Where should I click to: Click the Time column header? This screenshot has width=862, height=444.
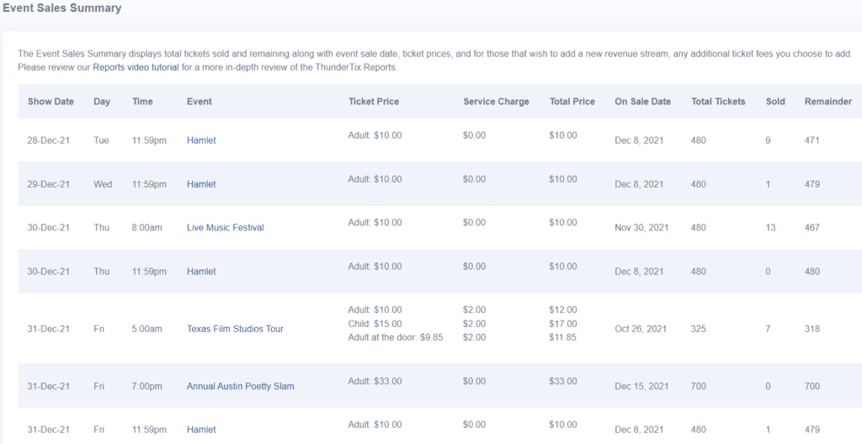142,102
